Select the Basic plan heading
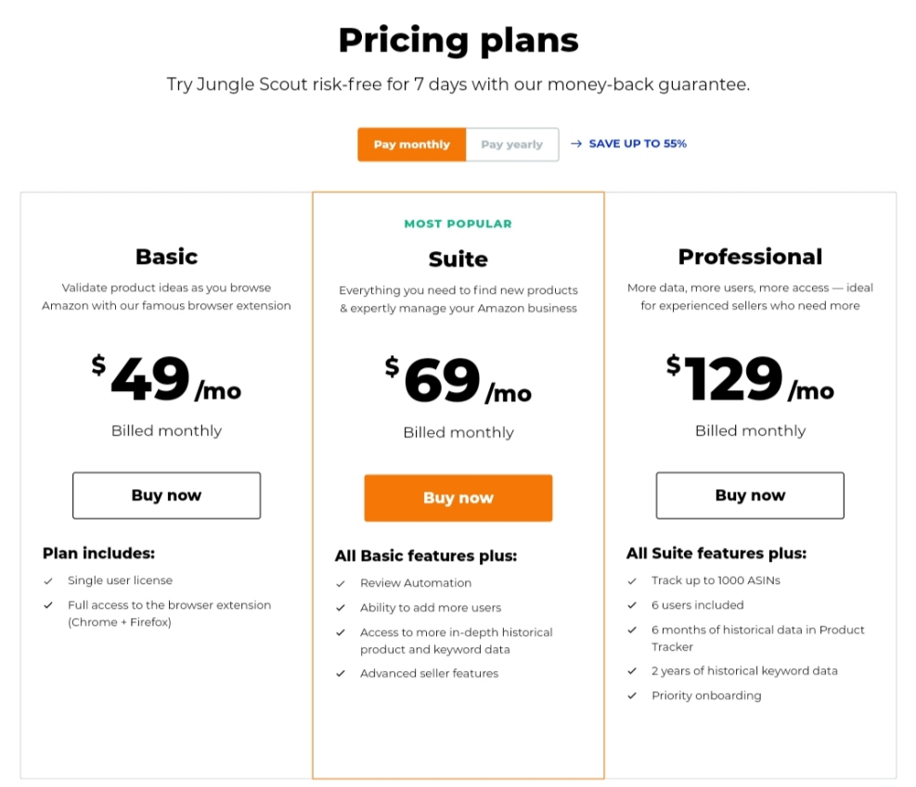 pos(166,257)
